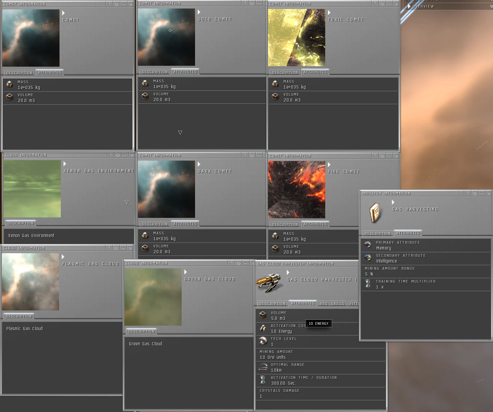Expand the triangle above Gold Comet name
The image size is (493, 412).
(x=199, y=12)
